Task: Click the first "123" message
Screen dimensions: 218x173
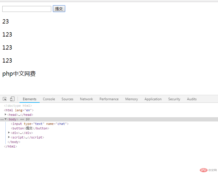Action: 7,35
